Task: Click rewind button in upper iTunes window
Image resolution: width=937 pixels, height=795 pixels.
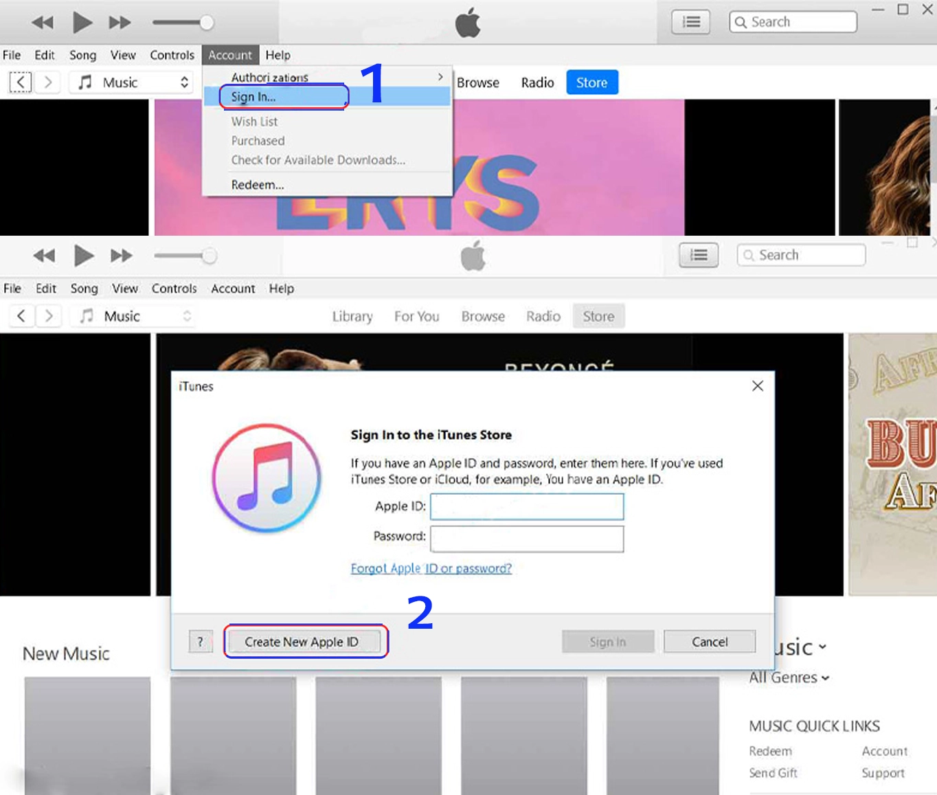Action: point(43,23)
